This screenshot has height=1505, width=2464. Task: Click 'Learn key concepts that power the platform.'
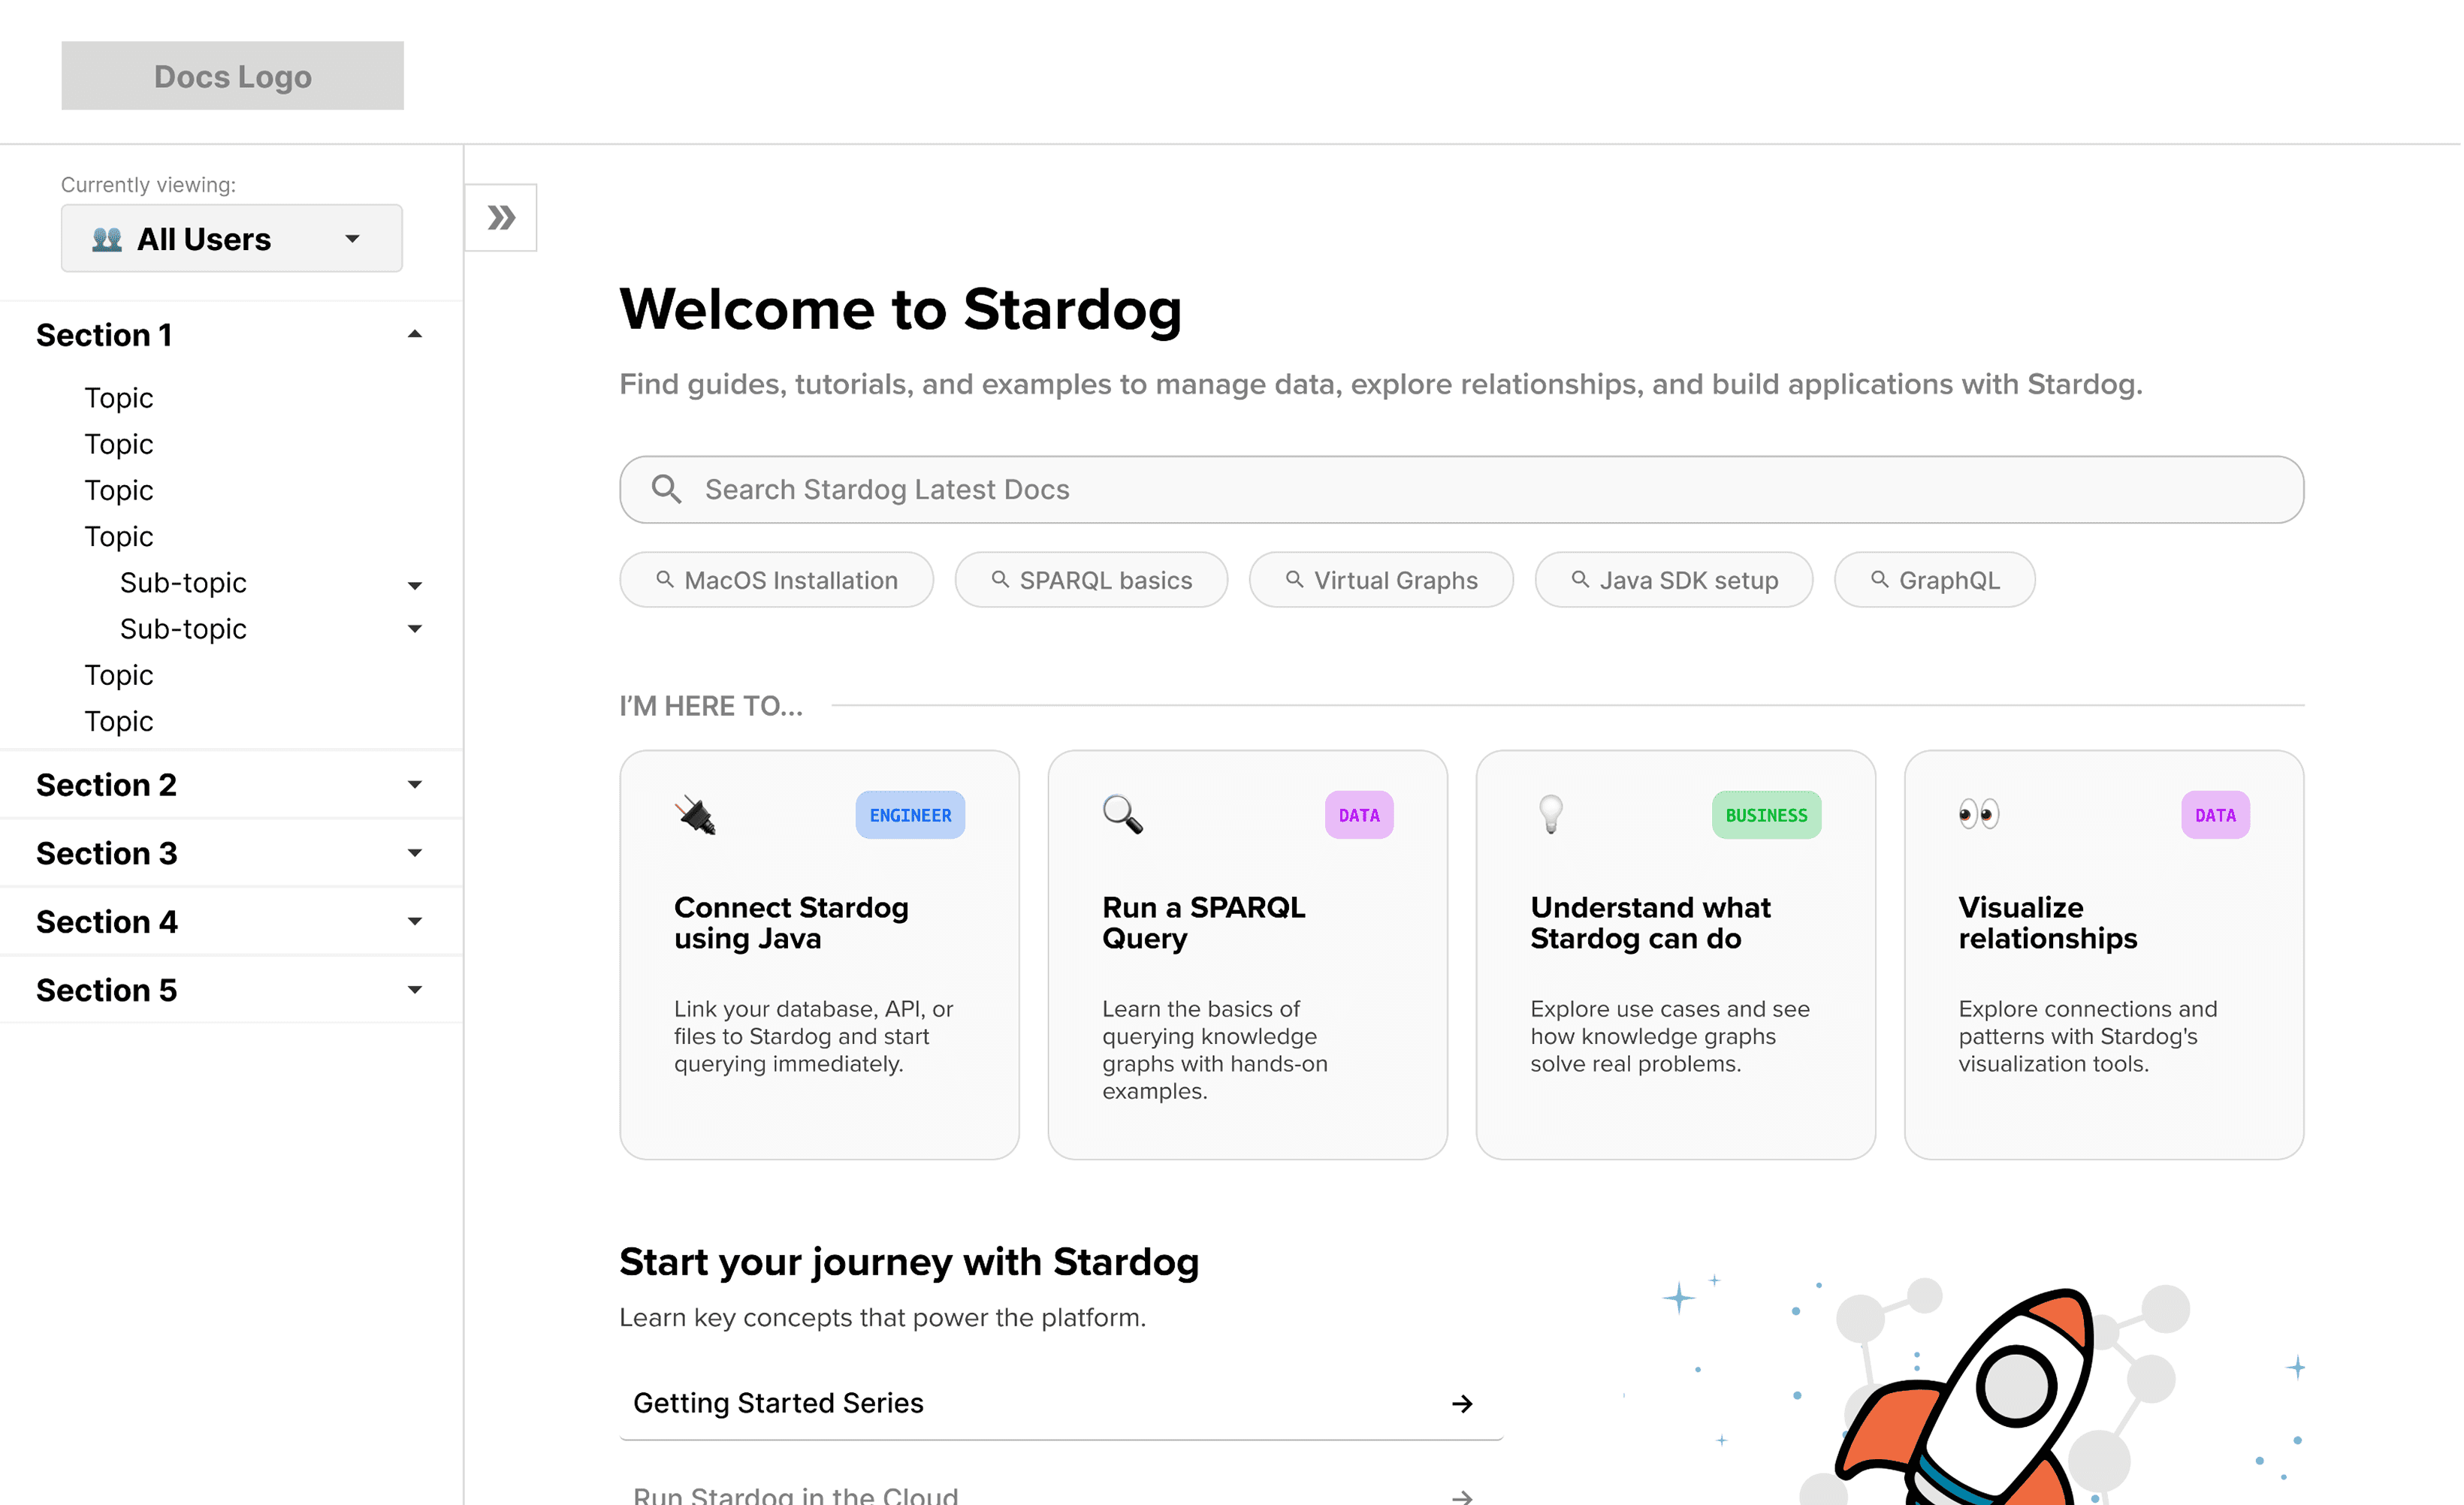(x=882, y=1318)
